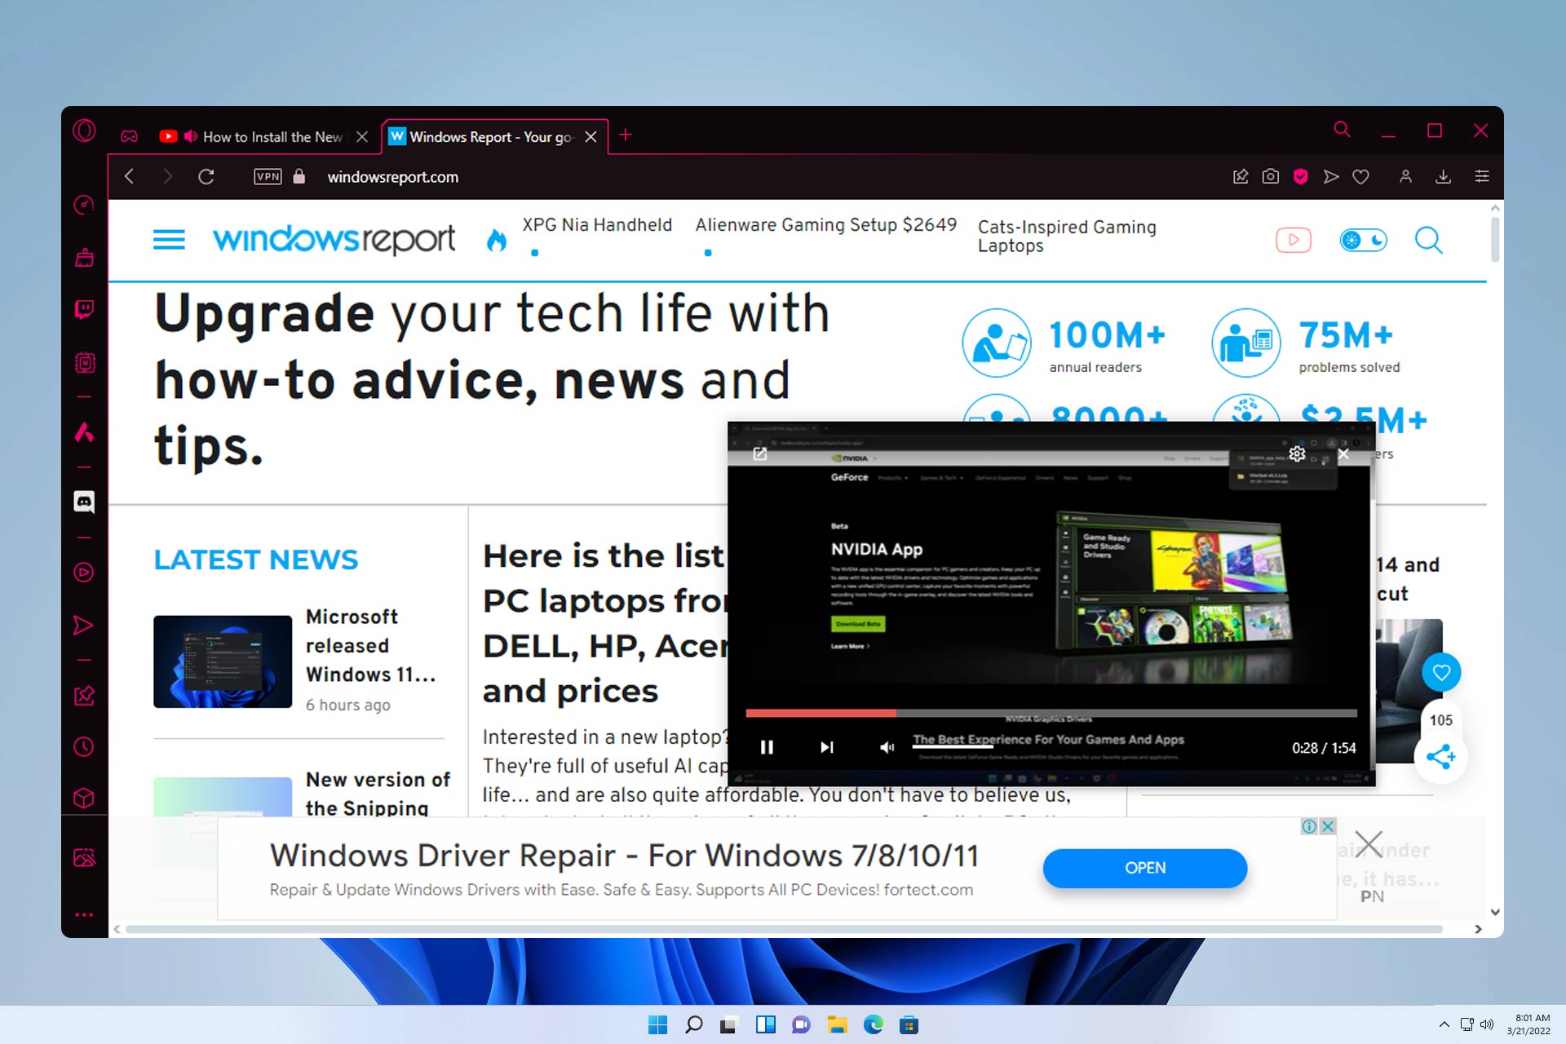Click the Discord icon in Opera sidebar
This screenshot has height=1044, width=1566.
point(85,501)
